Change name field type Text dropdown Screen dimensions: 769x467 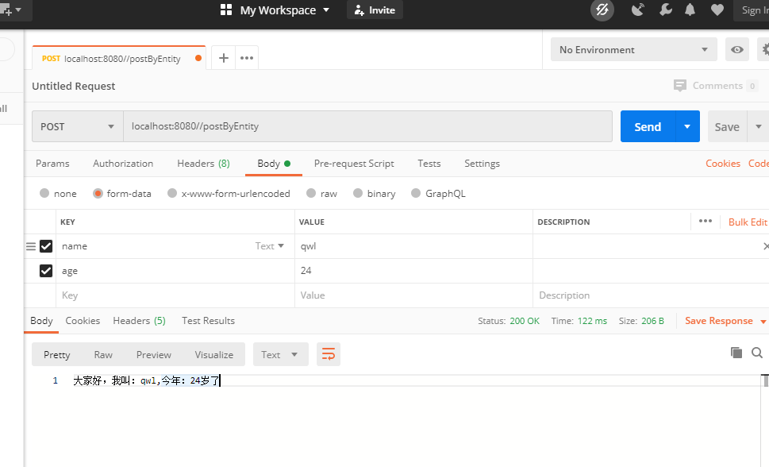[x=270, y=246]
